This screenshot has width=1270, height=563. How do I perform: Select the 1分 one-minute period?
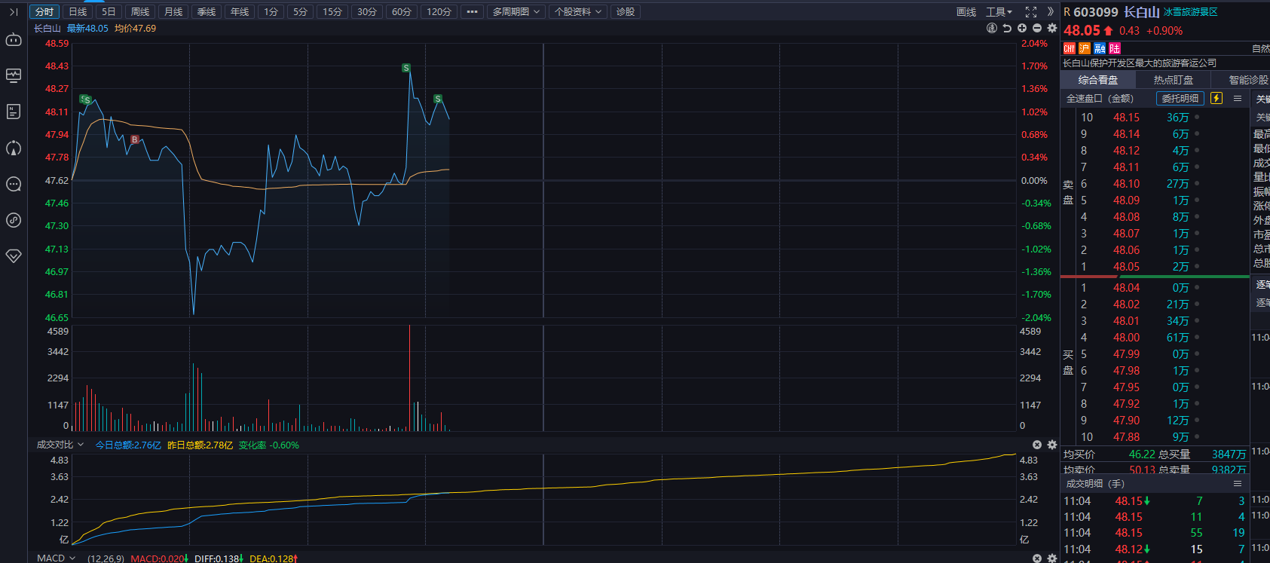(271, 12)
